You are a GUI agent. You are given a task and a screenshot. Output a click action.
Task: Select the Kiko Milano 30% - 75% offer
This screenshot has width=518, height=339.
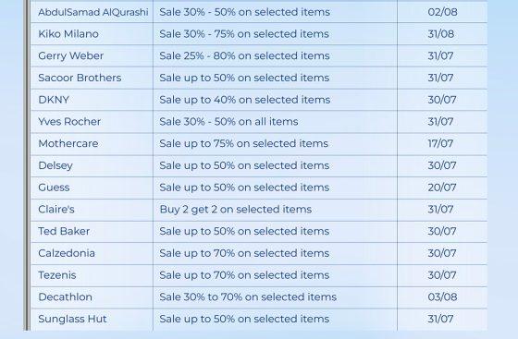pyautogui.click(x=244, y=34)
